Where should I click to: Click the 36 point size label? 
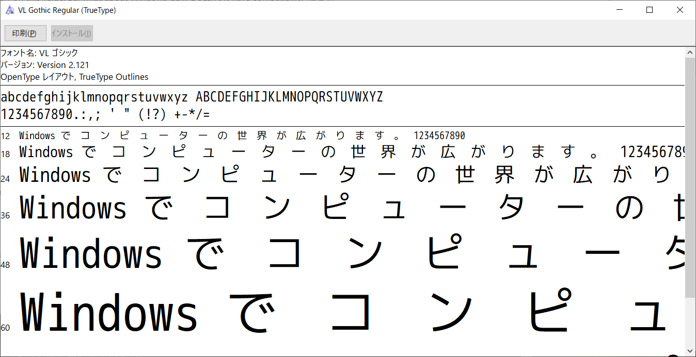click(6, 215)
